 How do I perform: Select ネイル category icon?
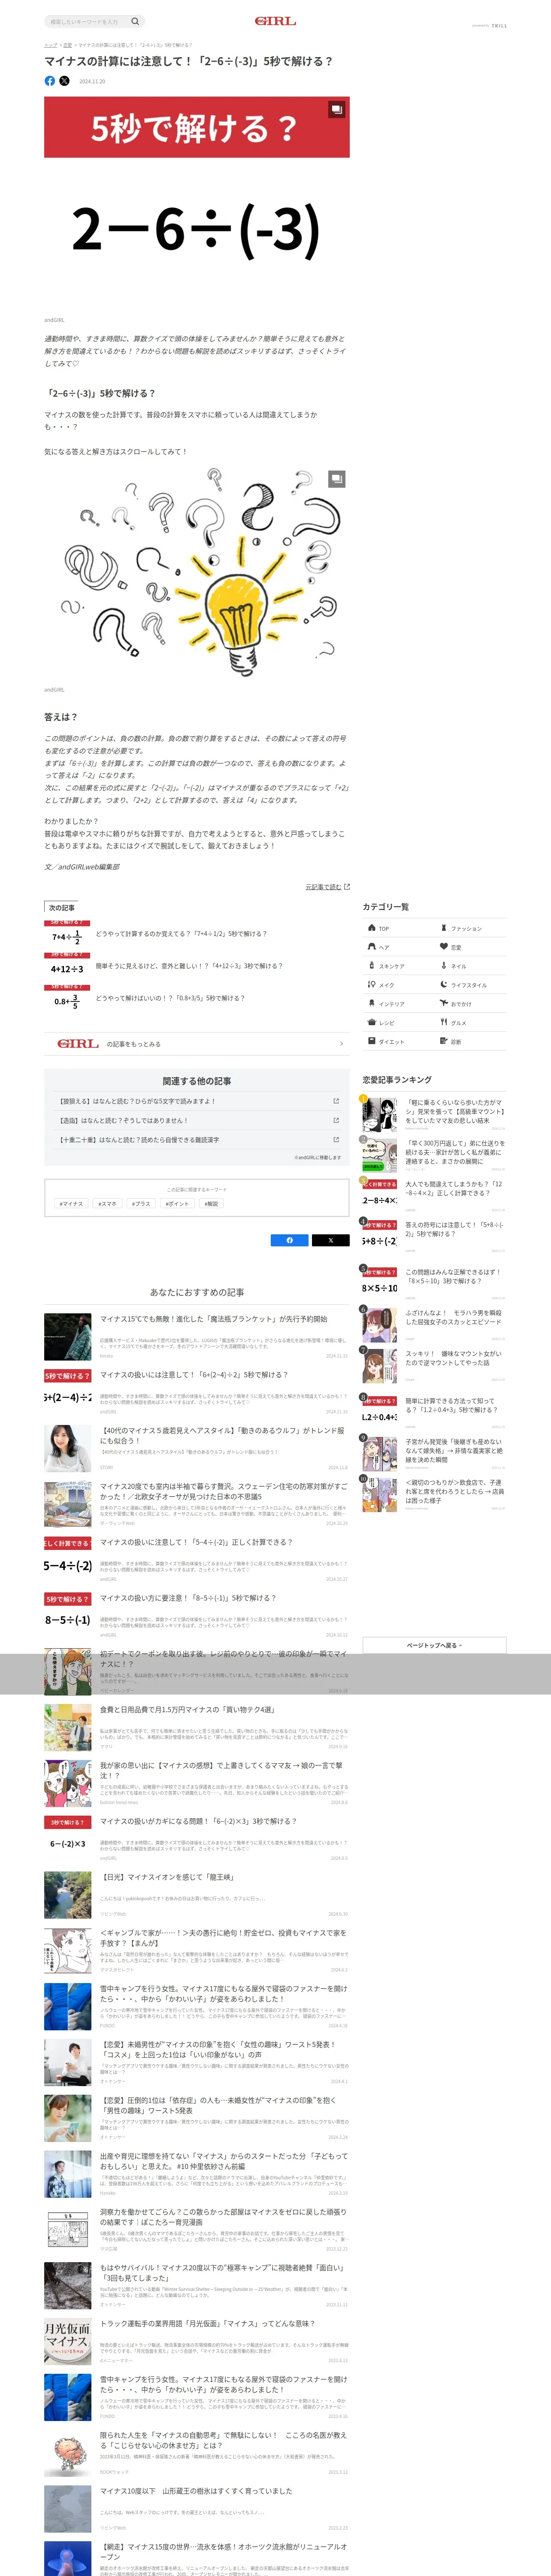coord(444,966)
